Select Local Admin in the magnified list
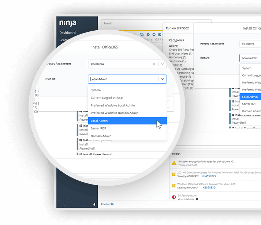Image resolution: width=261 pixels, height=225 pixels. click(127, 121)
